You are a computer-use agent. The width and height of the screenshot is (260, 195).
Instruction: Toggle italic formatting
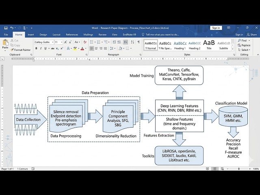(41, 48)
